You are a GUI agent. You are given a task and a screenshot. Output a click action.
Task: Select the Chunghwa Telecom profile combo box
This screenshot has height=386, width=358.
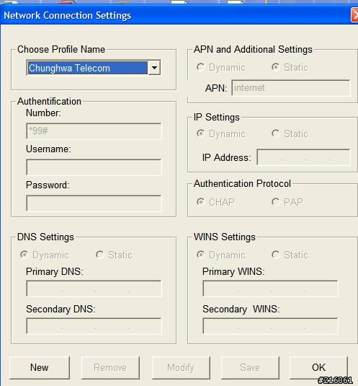click(x=94, y=68)
